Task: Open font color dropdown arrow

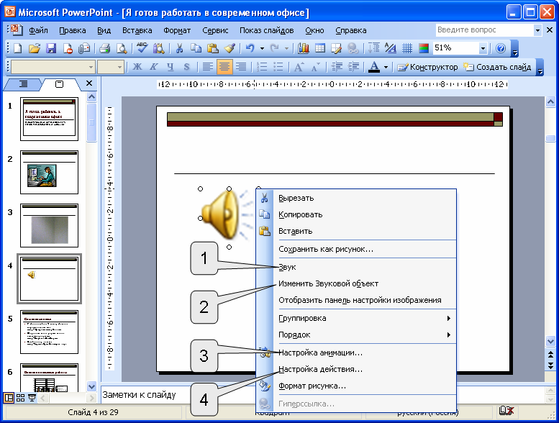Action: 386,67
